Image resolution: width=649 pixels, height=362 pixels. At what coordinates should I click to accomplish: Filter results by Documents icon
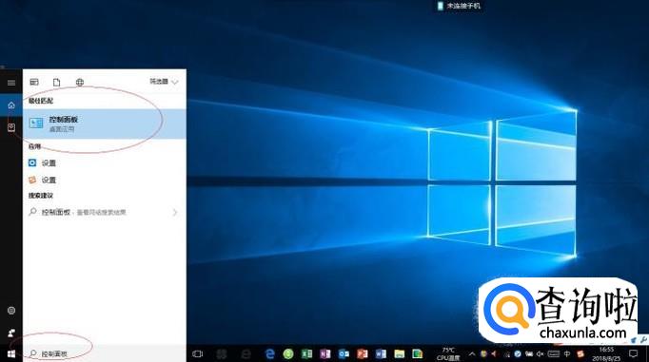(57, 83)
